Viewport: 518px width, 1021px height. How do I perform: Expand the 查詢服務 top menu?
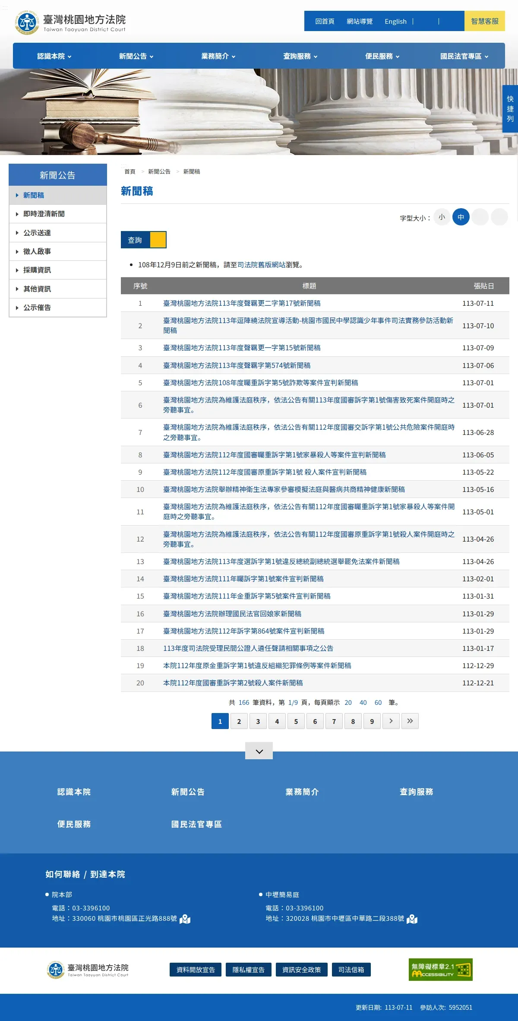[300, 56]
